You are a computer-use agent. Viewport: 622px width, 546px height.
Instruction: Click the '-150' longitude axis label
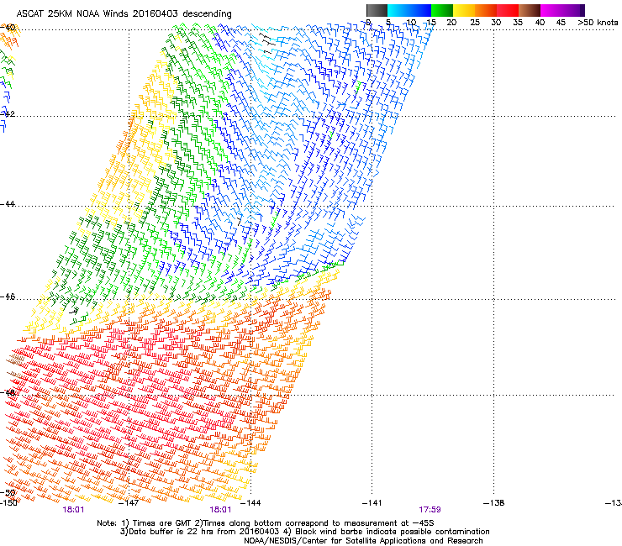[8, 503]
